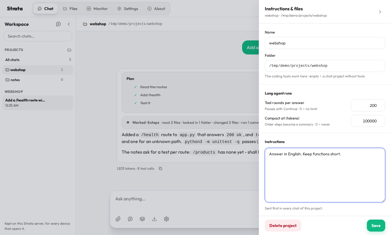Click the download icon in composer
Viewport: 391px width, 235px height.
[x=154, y=219]
